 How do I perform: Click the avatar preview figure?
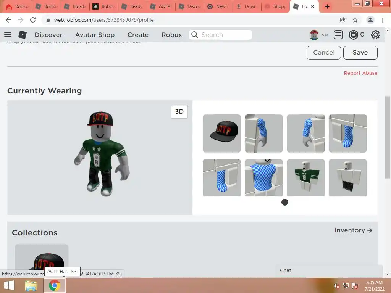click(x=102, y=154)
